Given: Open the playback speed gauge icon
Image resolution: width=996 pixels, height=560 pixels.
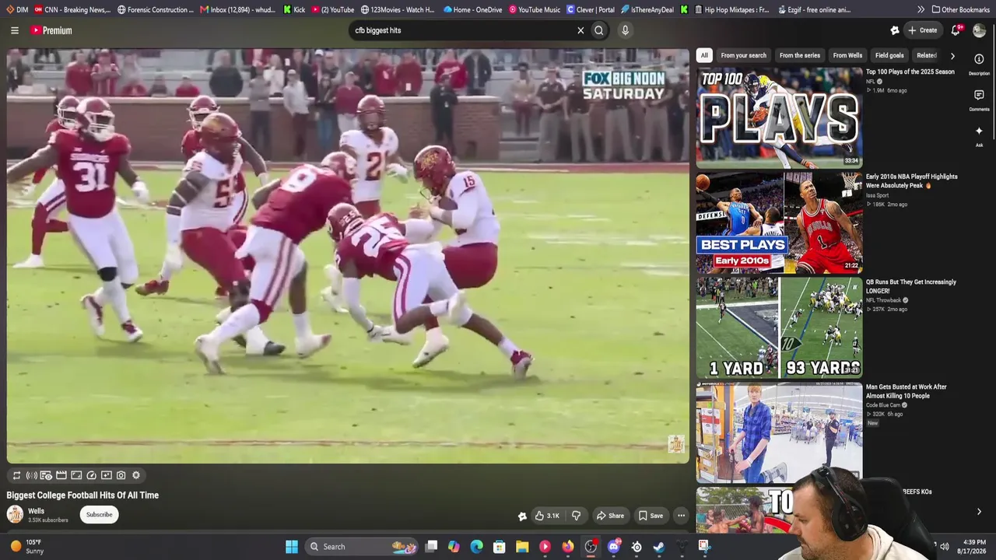Looking at the screenshot, I should [91, 475].
